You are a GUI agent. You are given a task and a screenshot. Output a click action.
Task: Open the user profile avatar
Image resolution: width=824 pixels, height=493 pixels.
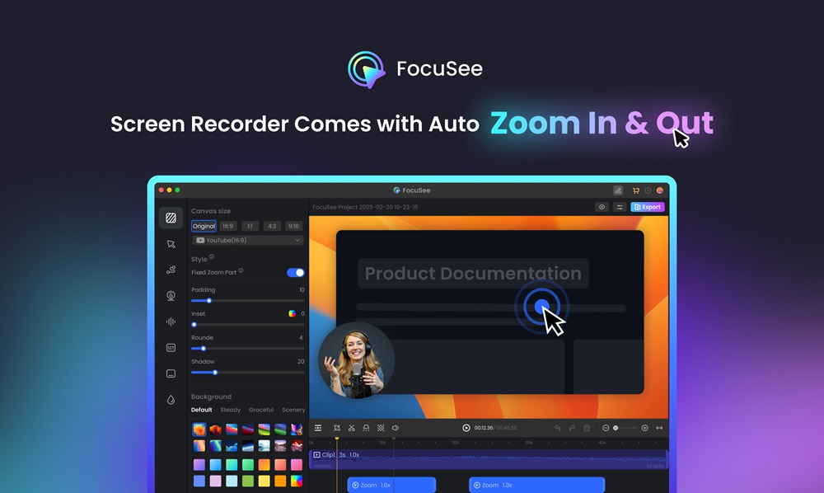click(x=659, y=190)
